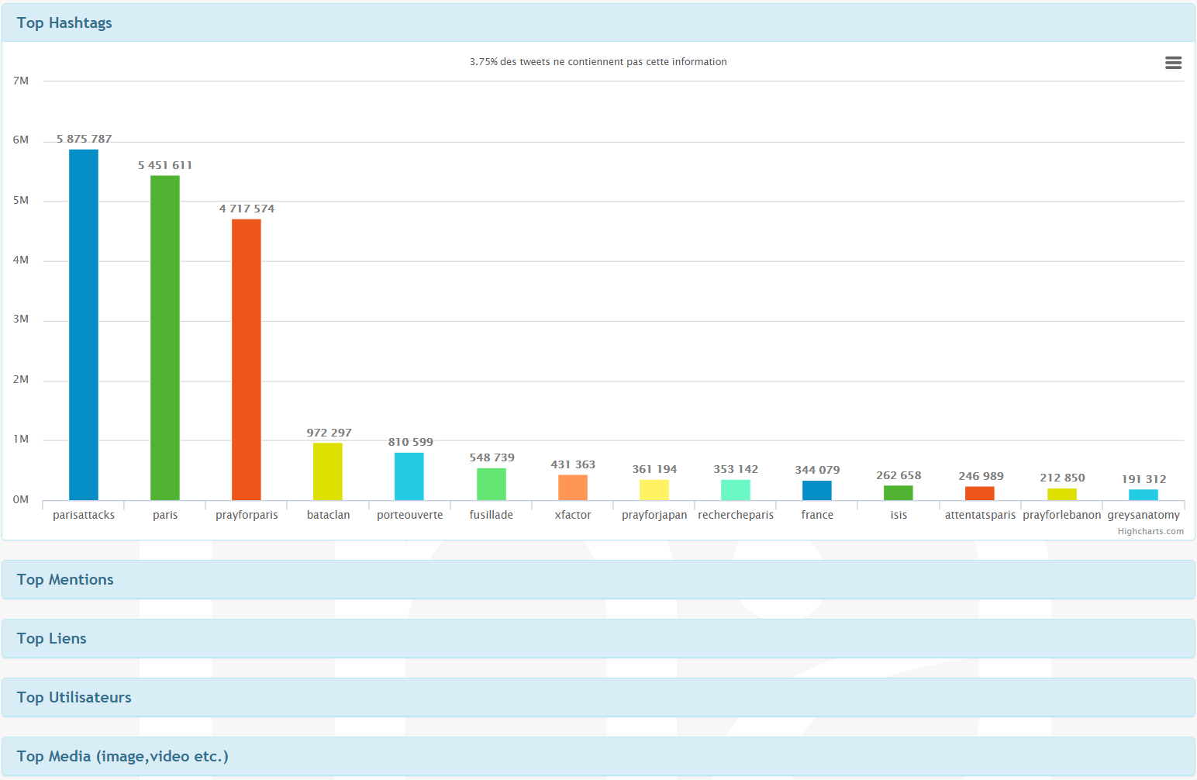This screenshot has height=780, width=1197.
Task: Click the value label 4 717 574
Action: (x=247, y=209)
